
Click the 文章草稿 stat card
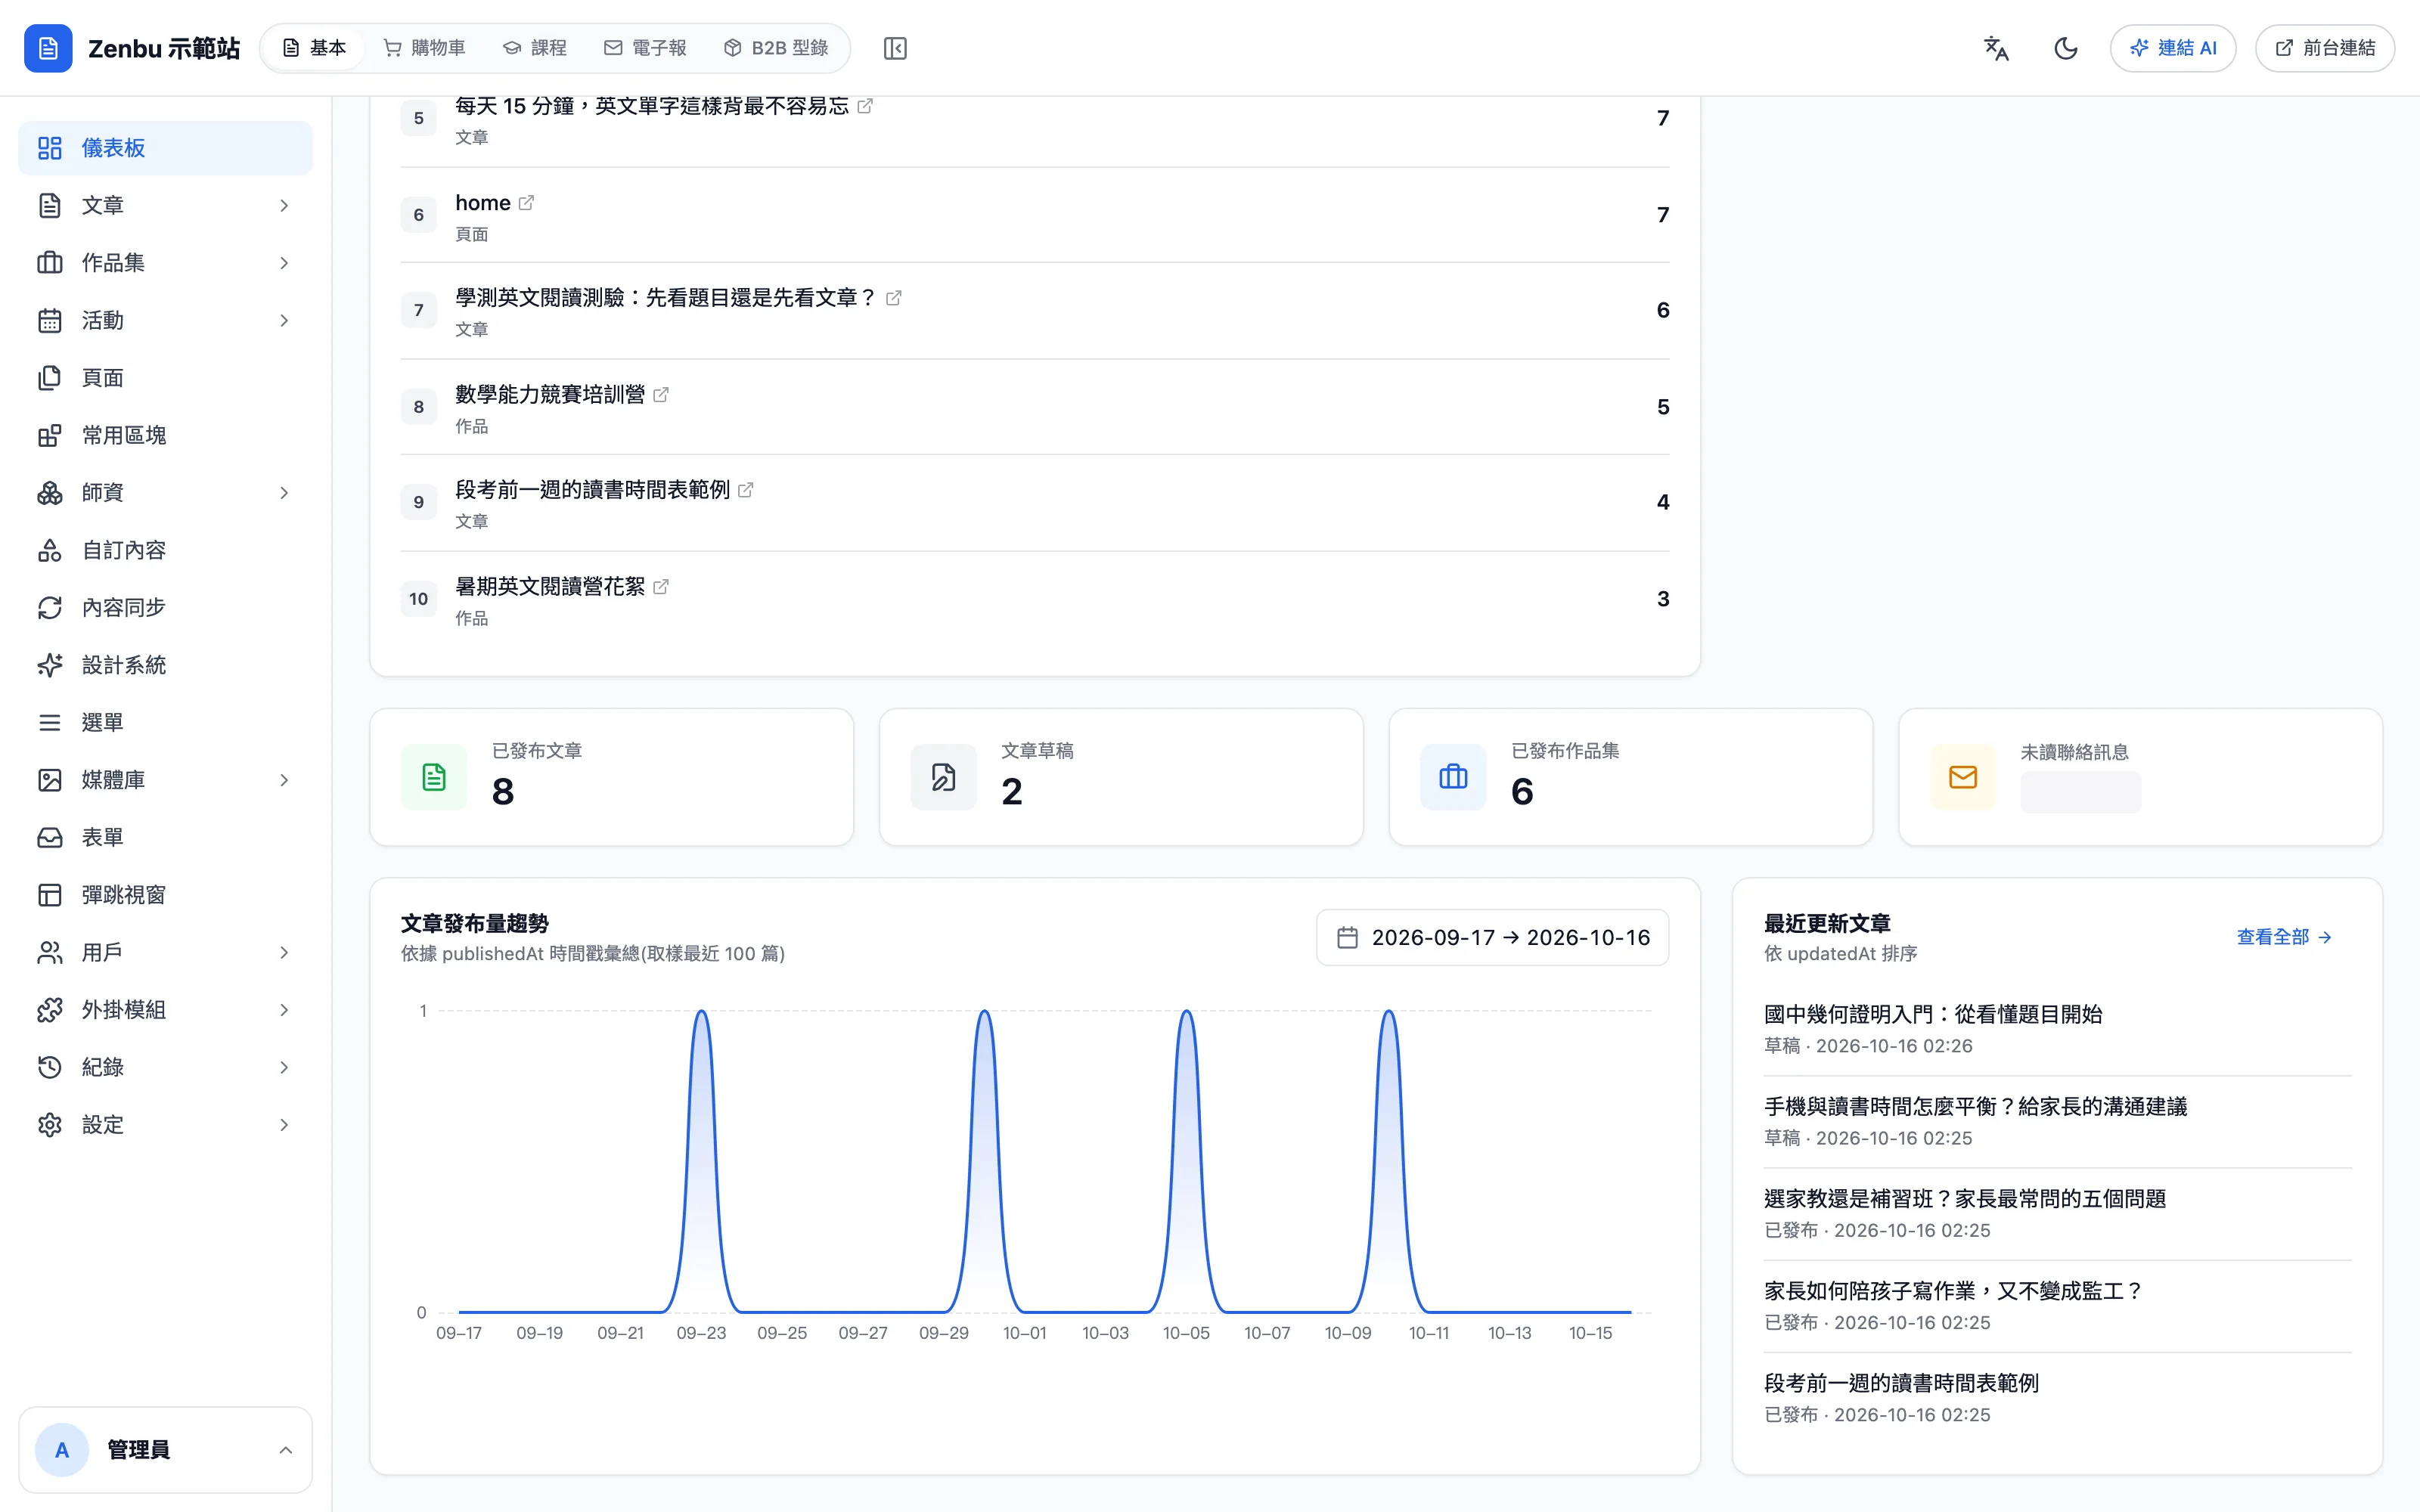[1121, 777]
